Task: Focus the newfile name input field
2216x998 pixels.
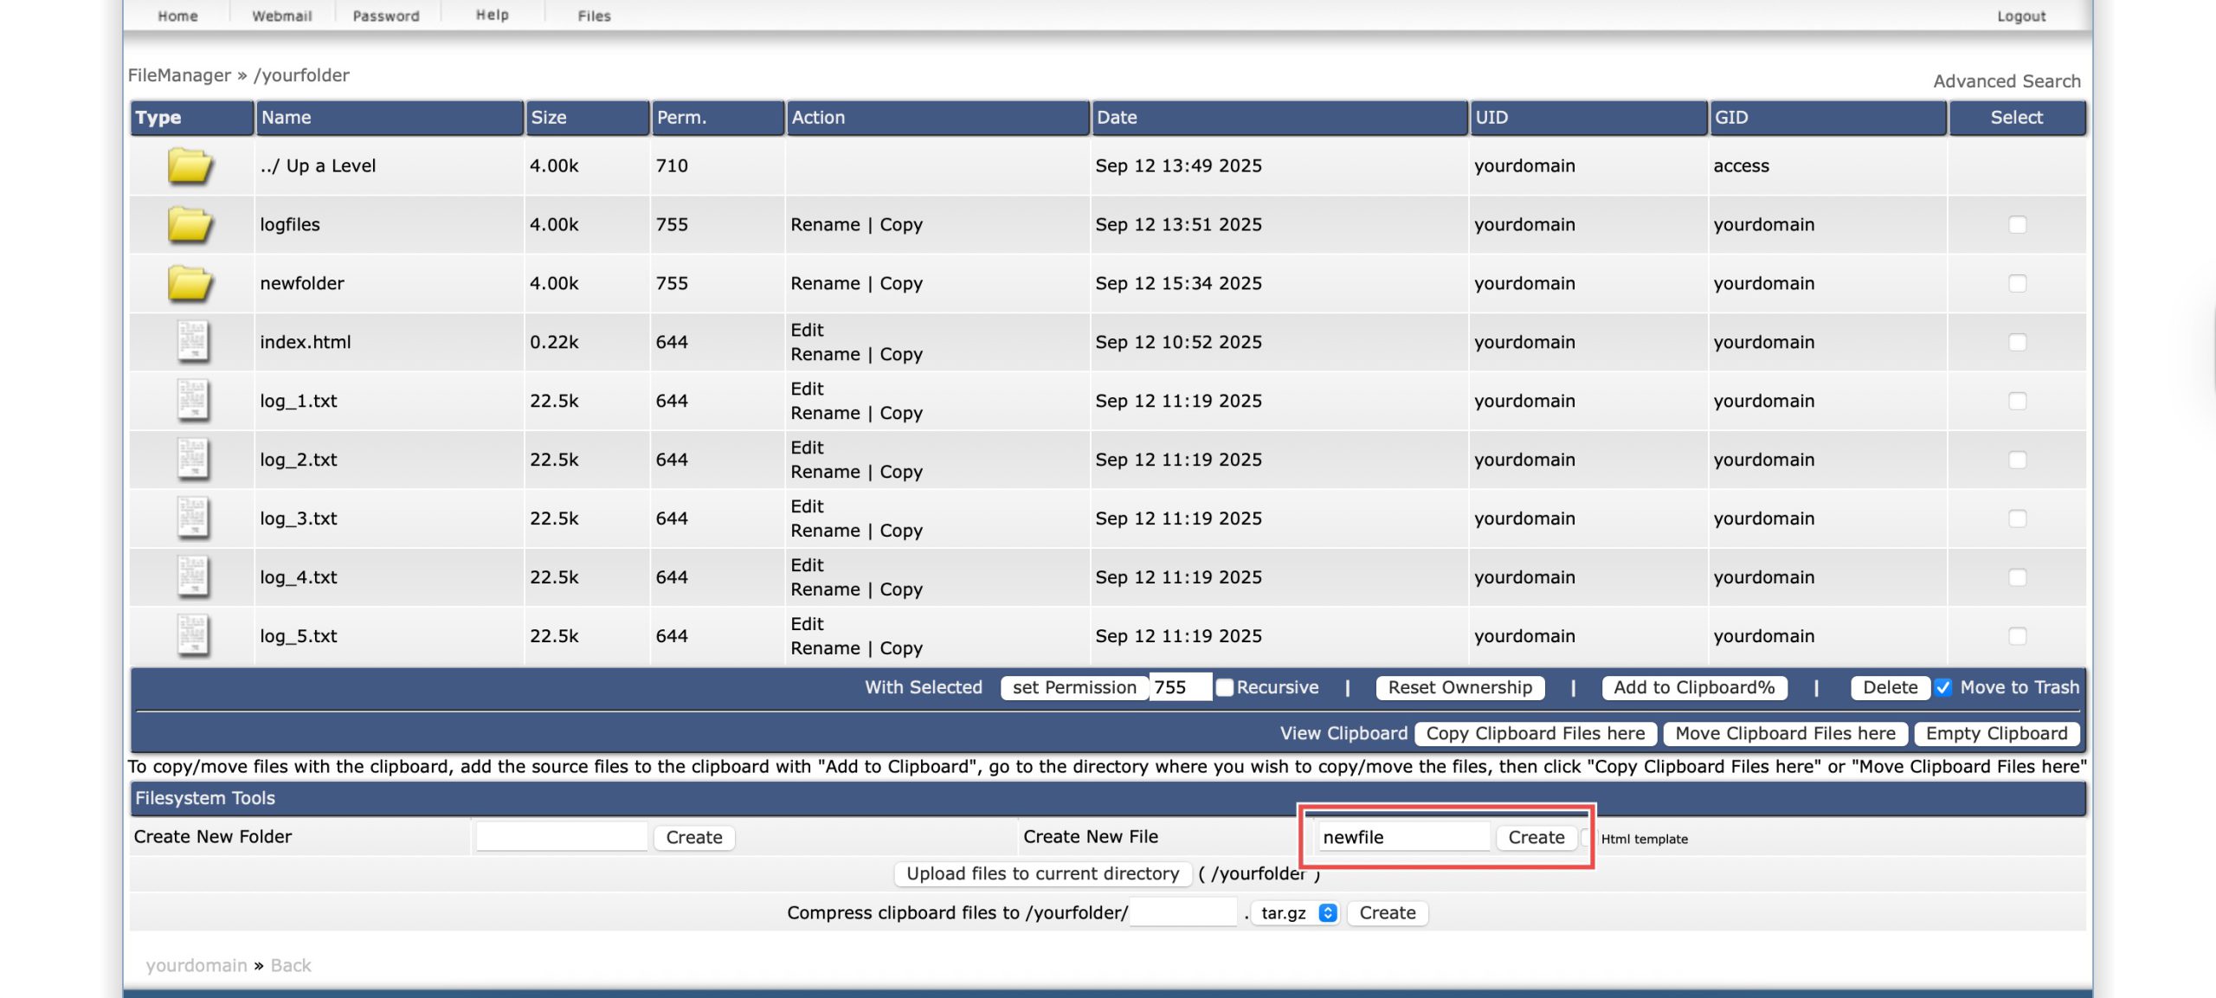Action: (1403, 837)
